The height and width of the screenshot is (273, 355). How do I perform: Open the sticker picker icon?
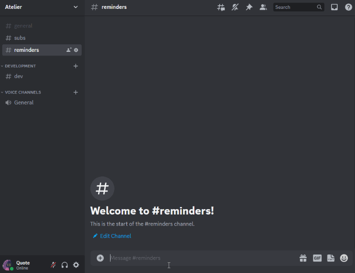[x=331, y=258]
